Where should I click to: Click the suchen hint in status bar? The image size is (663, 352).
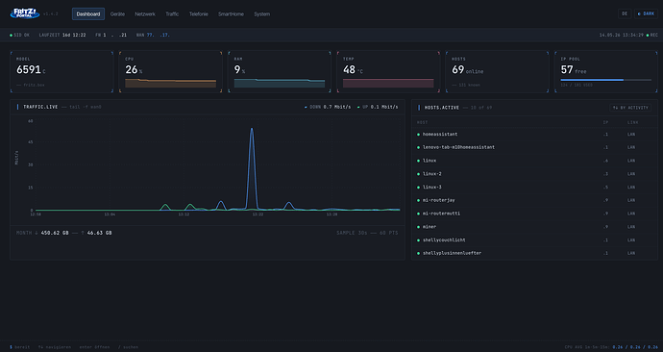[x=129, y=347]
